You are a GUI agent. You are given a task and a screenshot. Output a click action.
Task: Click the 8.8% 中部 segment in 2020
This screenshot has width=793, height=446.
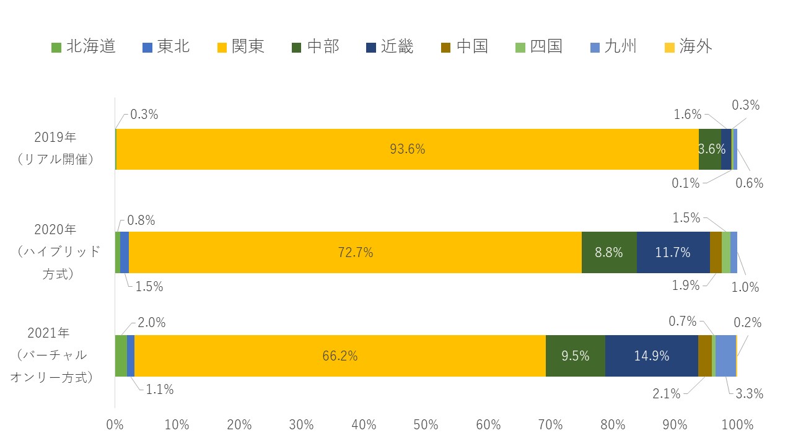[x=609, y=252]
